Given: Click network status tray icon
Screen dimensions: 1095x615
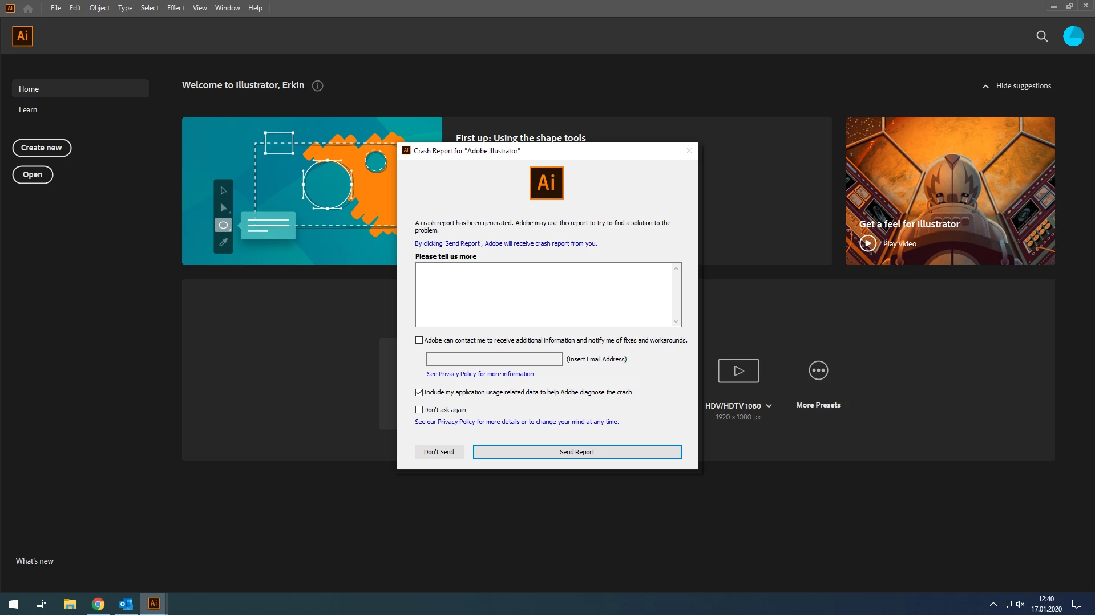Looking at the screenshot, I should [x=1007, y=604].
